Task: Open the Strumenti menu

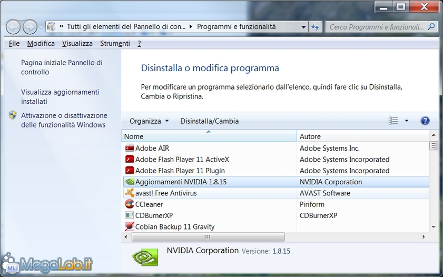Action: tap(115, 44)
